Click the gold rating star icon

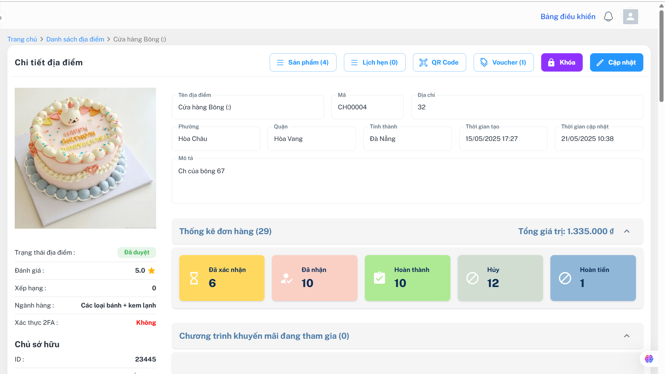pyautogui.click(x=152, y=270)
